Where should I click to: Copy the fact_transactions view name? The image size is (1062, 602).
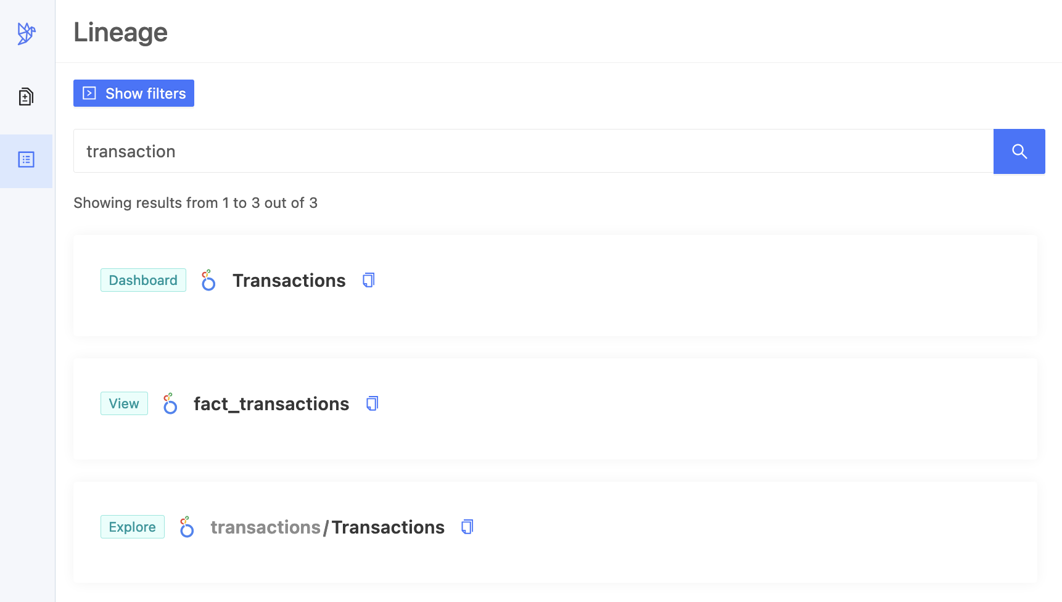372,403
